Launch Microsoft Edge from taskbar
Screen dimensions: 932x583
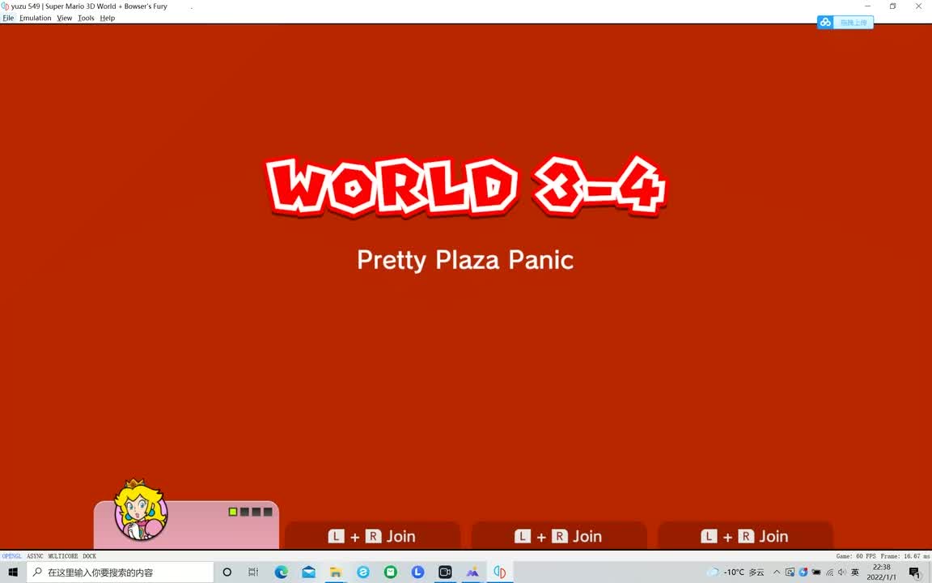[x=282, y=572]
